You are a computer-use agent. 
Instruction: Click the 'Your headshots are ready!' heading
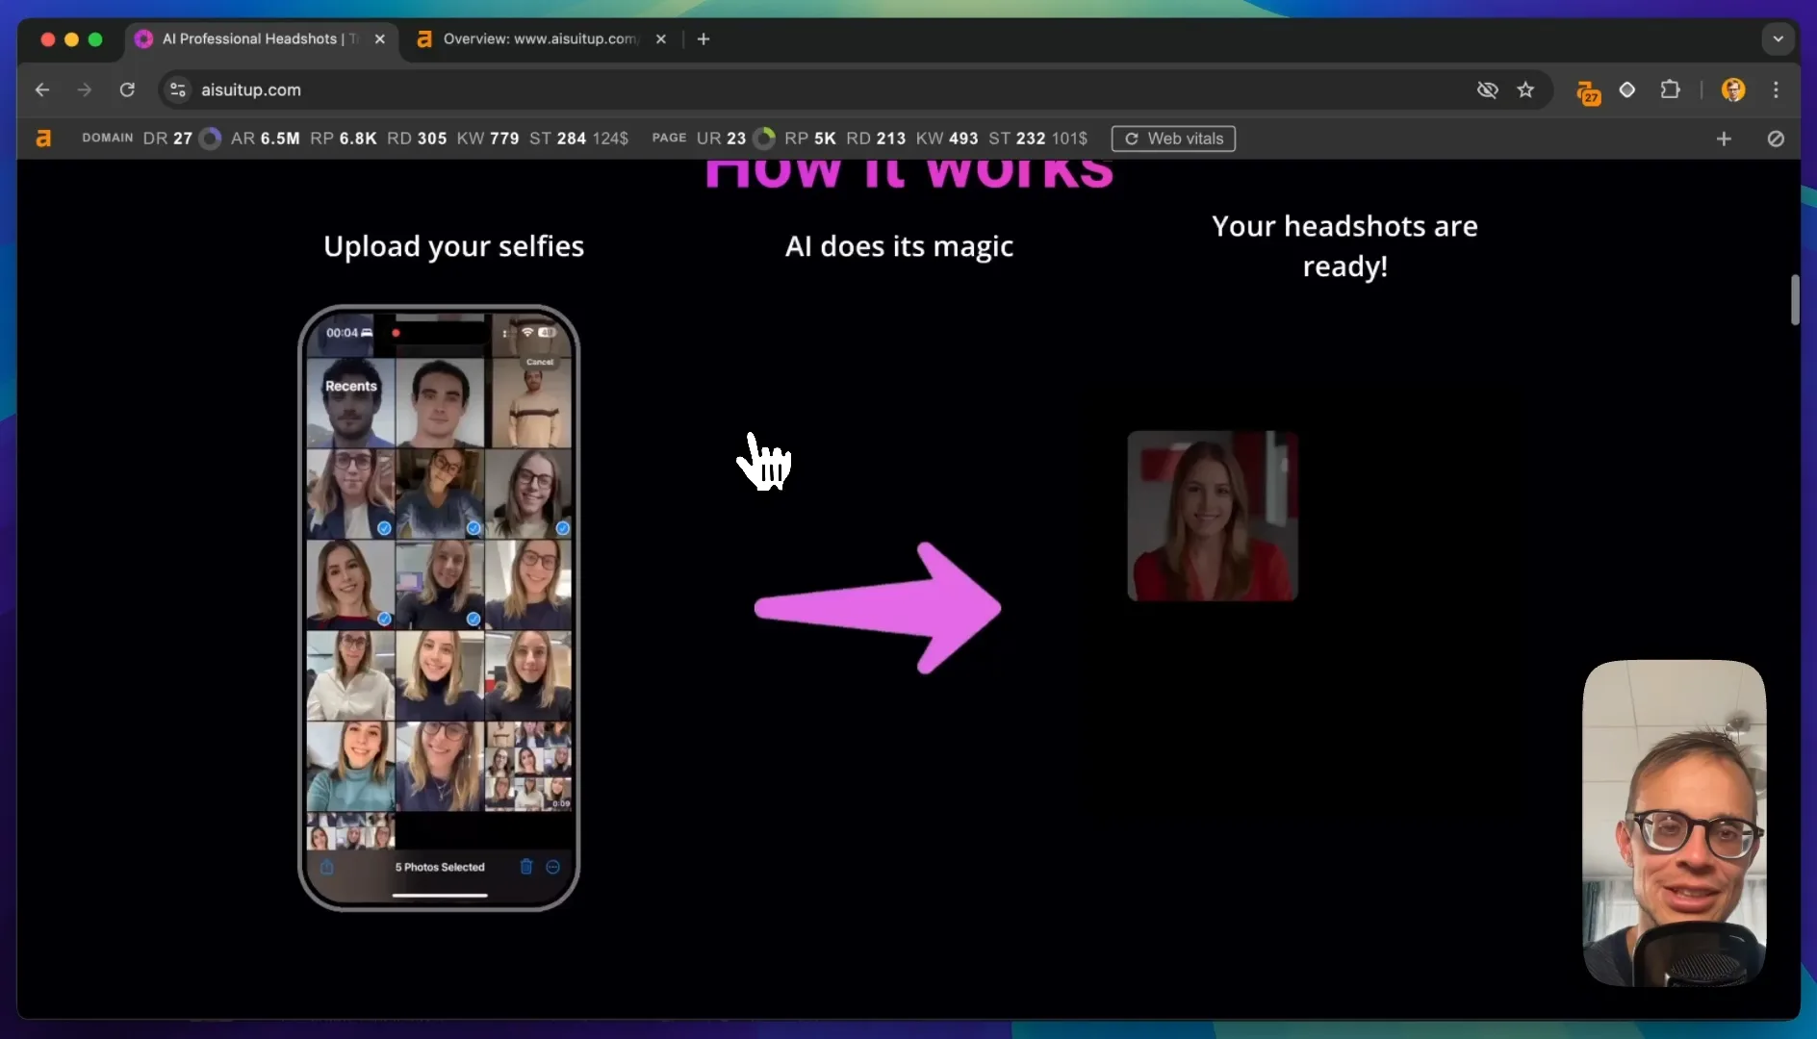[x=1344, y=246]
